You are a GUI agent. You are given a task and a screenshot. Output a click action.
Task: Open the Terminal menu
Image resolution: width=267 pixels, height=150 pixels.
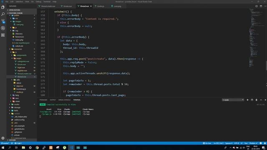[x=47, y=2]
